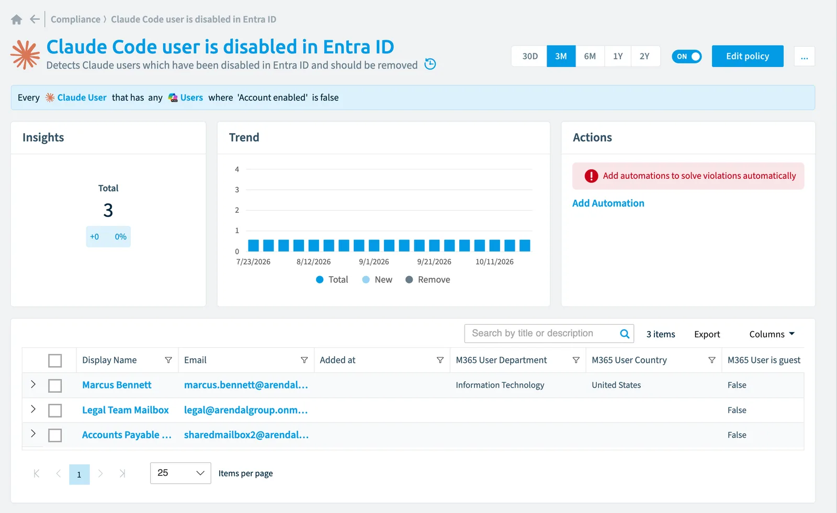Screen dimensions: 837x513
Task: Go to the home icon
Action: tap(17, 19)
